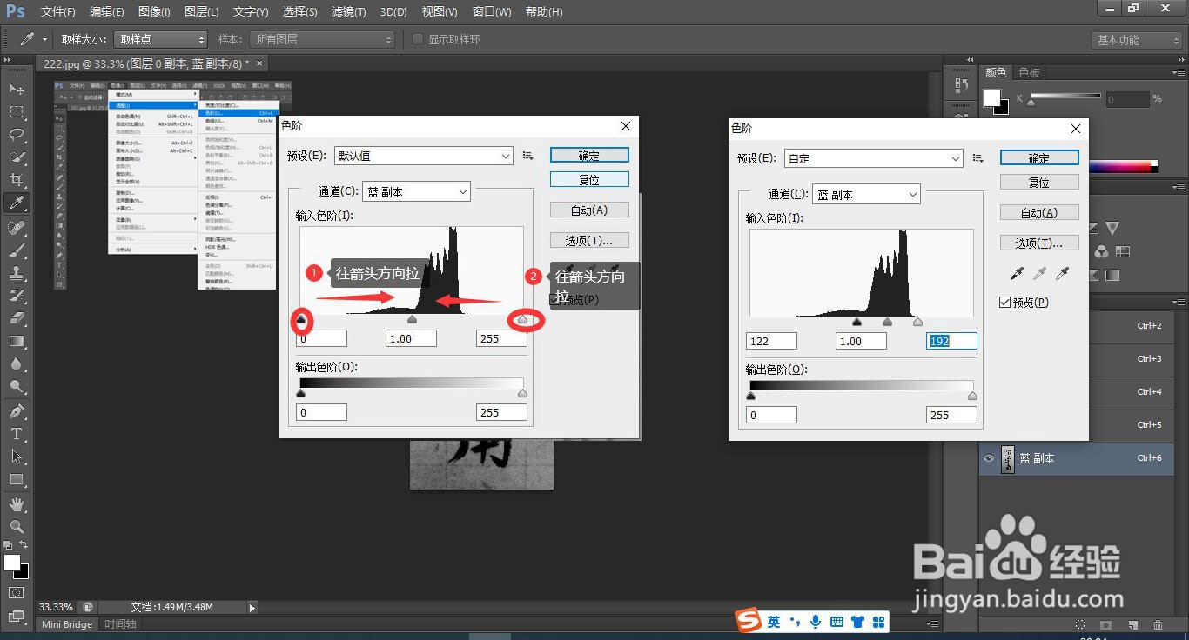
Task: Open the 窗口(W) menu
Action: [x=492, y=11]
